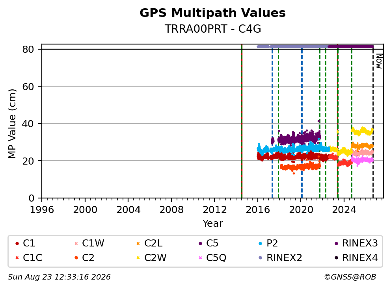
Task: Click the C1 legend marker
Action: coord(17,243)
